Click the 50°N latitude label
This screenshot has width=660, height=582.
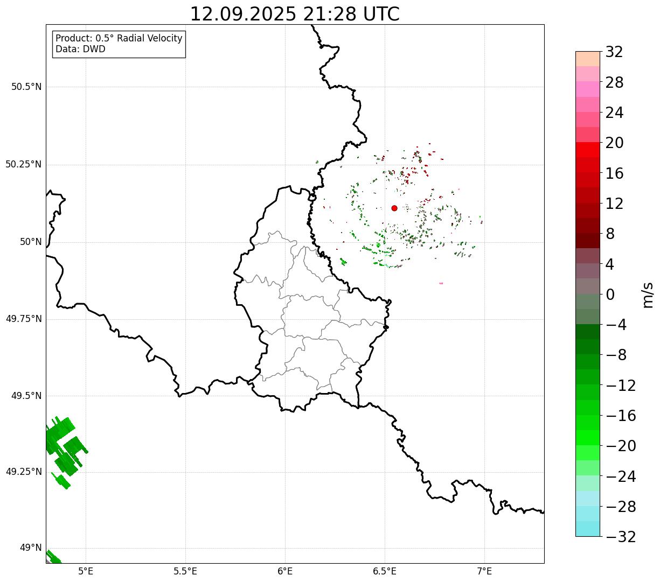click(31, 242)
